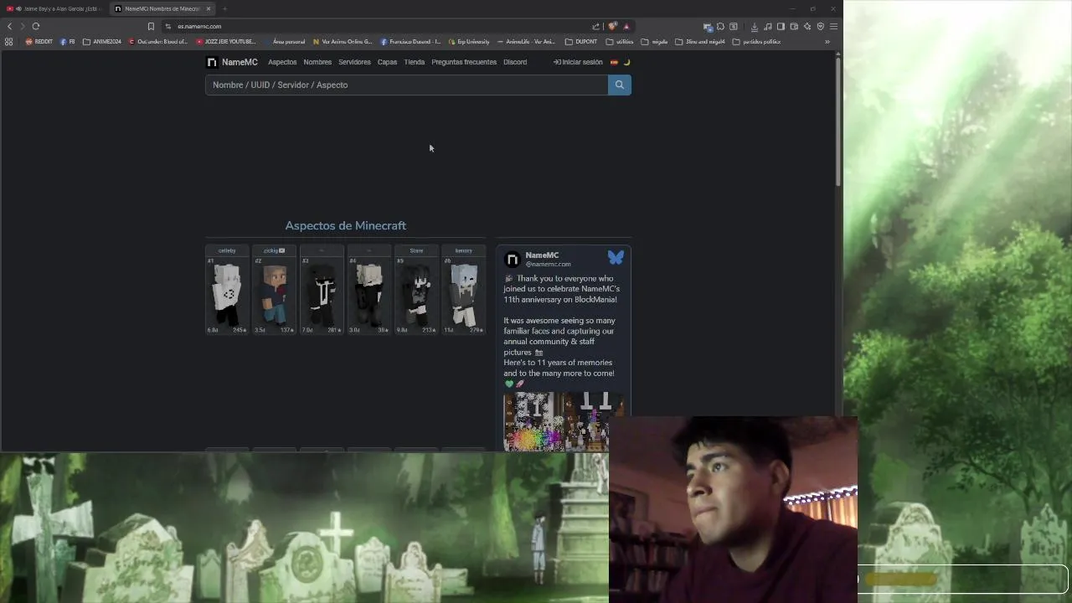Open the Discord link in navbar

tap(515, 62)
